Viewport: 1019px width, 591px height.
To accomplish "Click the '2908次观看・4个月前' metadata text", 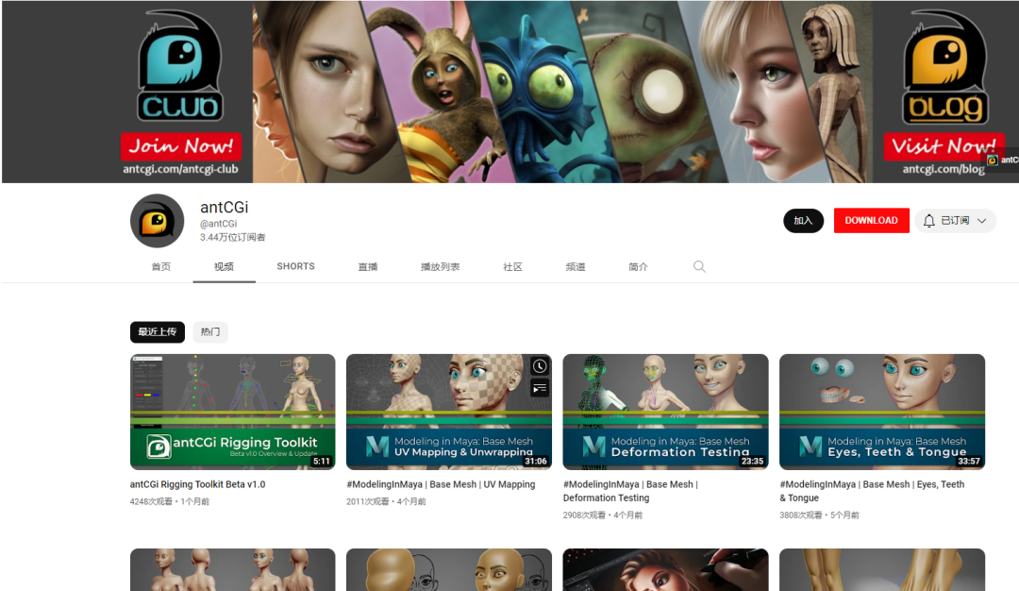I will point(603,515).
